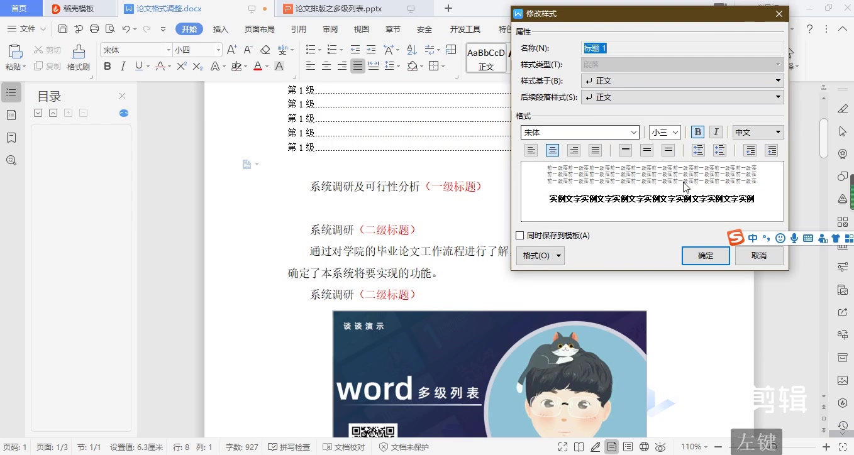The height and width of the screenshot is (455, 854).
Task: Click the decrease indent ribbon icon
Action: click(355, 50)
